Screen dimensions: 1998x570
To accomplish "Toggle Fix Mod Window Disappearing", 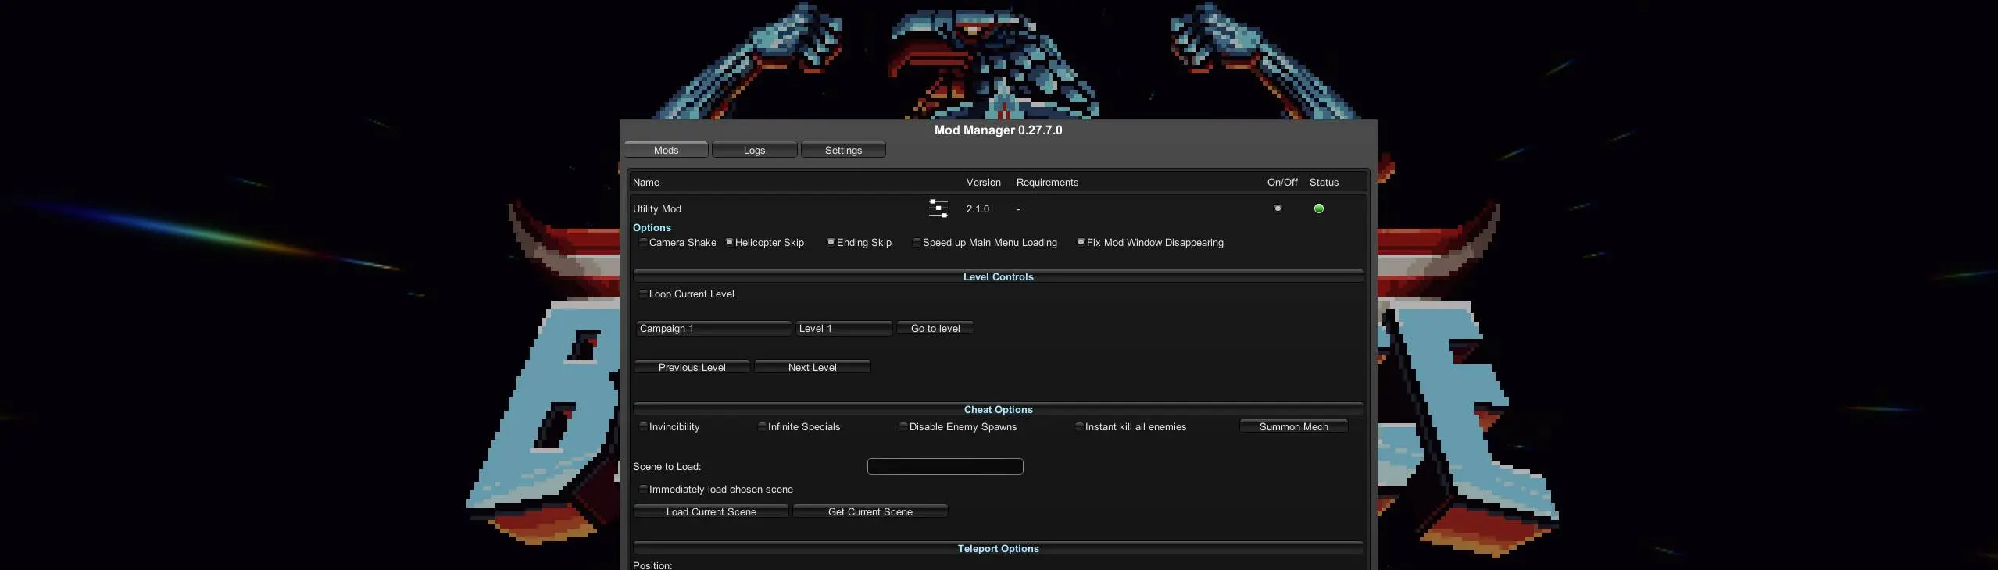I will pos(1081,242).
